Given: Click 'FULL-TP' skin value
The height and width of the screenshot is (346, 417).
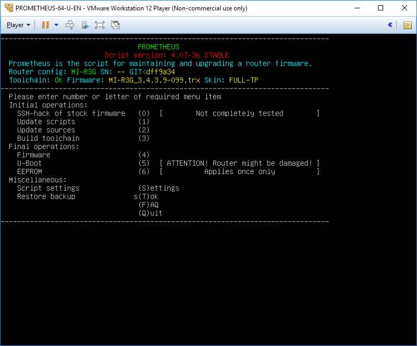Looking at the screenshot, I should click(243, 80).
